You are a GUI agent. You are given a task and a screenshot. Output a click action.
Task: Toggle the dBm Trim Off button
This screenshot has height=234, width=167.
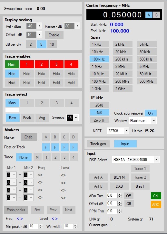[x=129, y=196]
